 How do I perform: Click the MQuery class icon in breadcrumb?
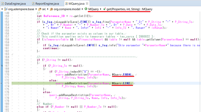86,9
